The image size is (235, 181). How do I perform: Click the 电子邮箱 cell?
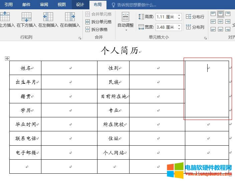click(x=25, y=153)
